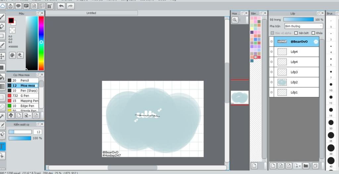Select the Pencil brush row
The height and width of the screenshot is (174, 339).
(x=23, y=80)
